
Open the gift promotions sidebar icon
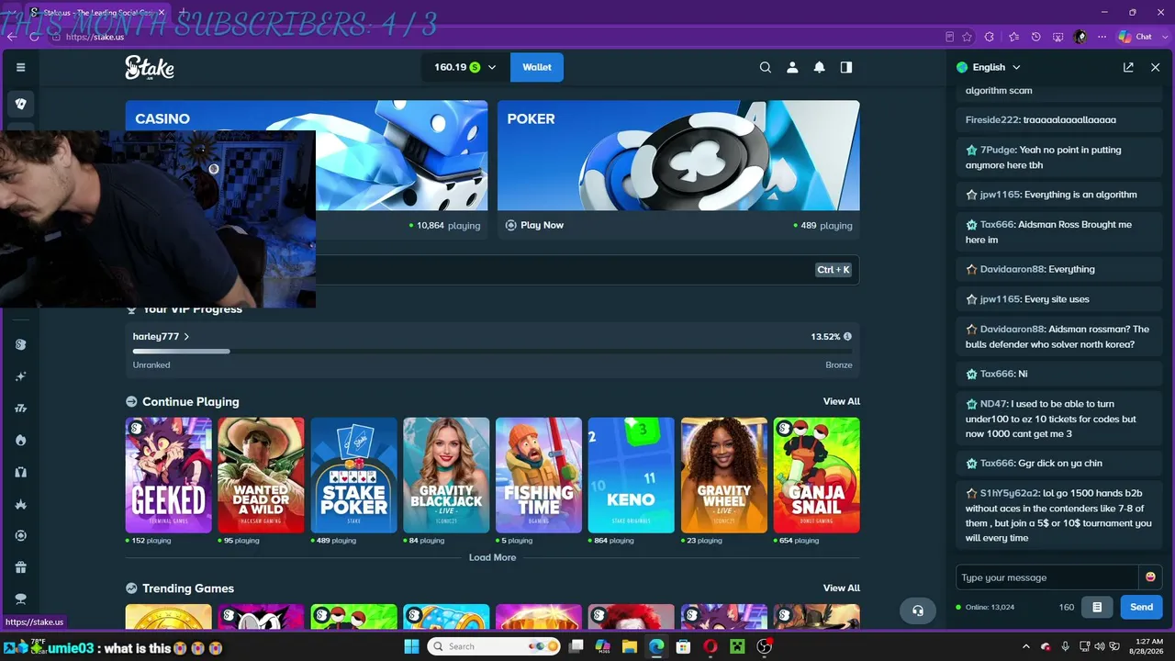click(20, 567)
